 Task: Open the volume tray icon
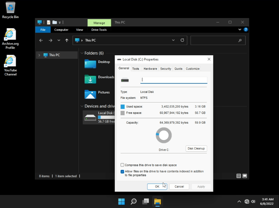pyautogui.click(x=253, y=201)
